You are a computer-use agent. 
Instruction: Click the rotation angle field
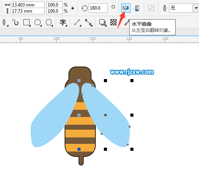click(x=98, y=8)
